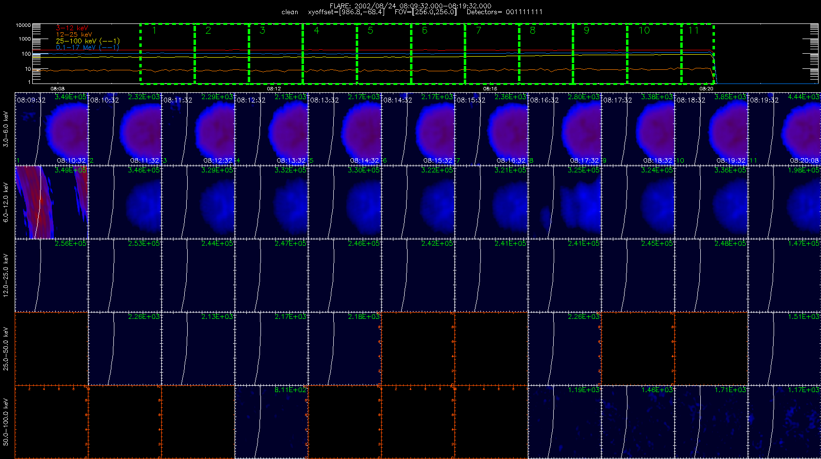Viewport: 821px width, 459px height.
Task: Click the 50.0-100.0 keV row label
Action: pyautogui.click(x=6, y=422)
